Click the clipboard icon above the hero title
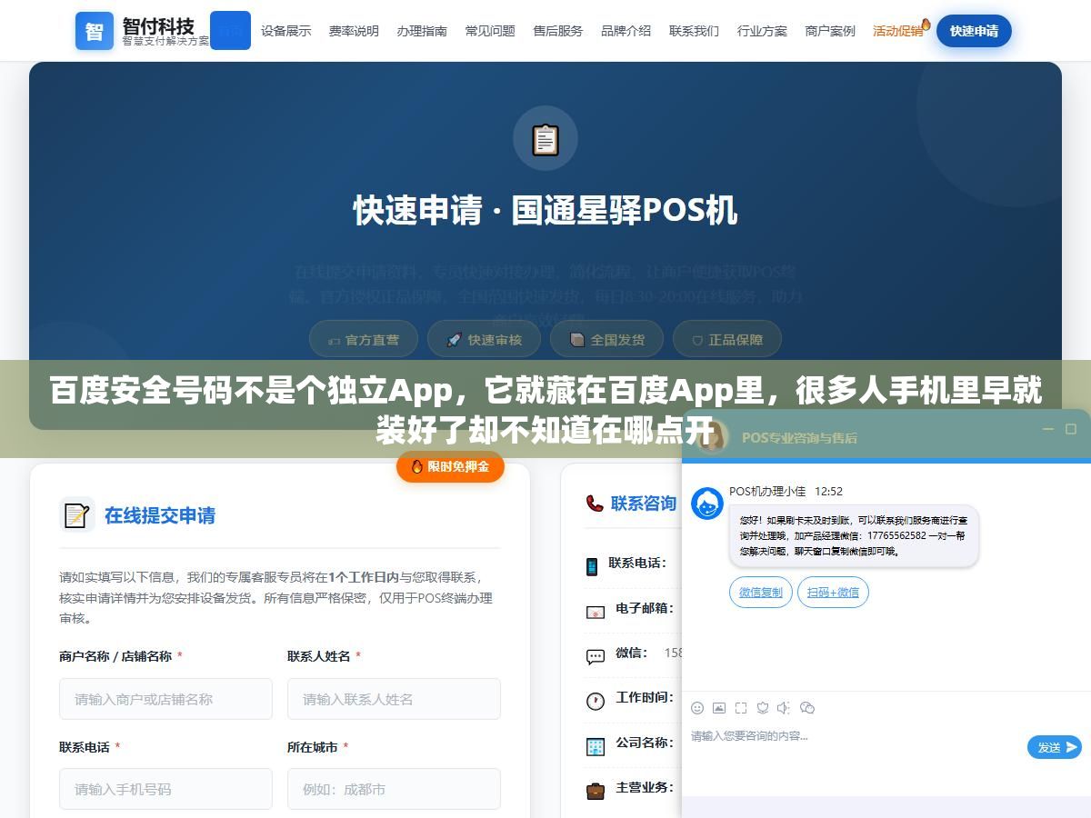Viewport: 1091px width, 818px height. pyautogui.click(x=545, y=139)
